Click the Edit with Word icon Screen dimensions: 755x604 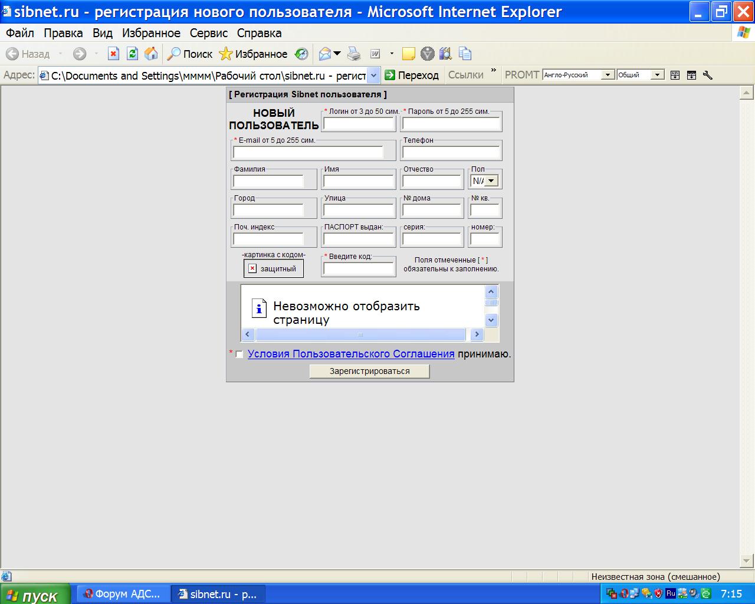[375, 54]
